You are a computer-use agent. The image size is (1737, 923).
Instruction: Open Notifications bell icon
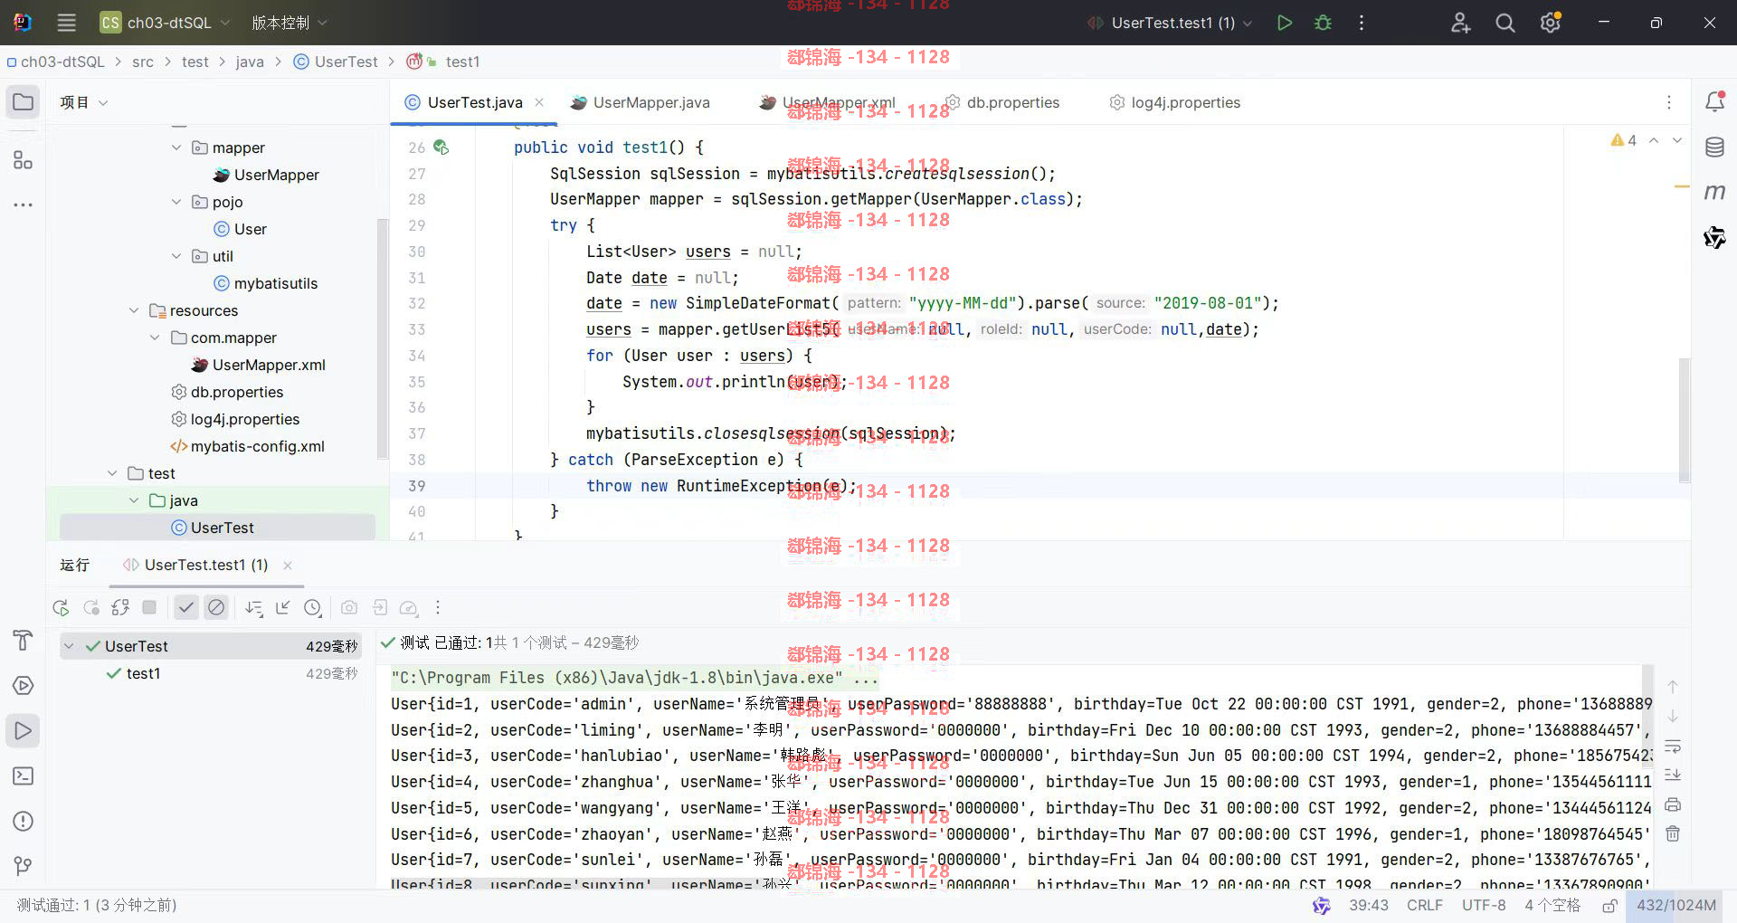pyautogui.click(x=1714, y=102)
